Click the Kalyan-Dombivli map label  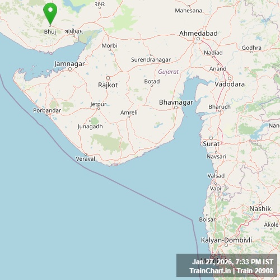pyautogui.click(x=226, y=240)
